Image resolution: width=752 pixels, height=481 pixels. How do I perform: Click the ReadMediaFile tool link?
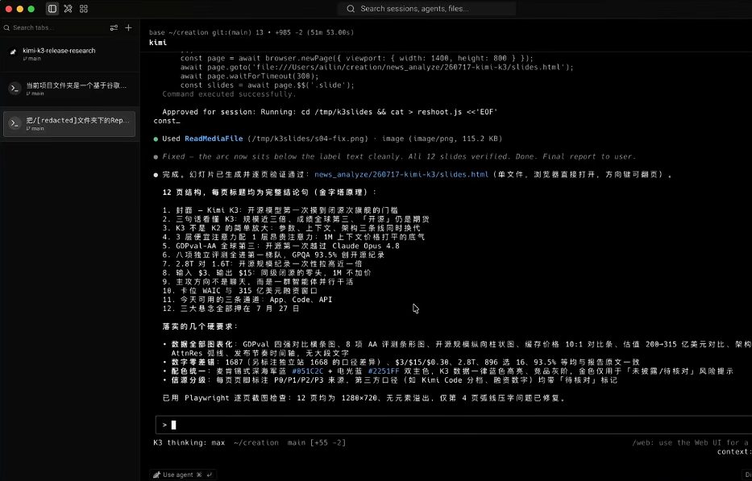click(x=214, y=139)
